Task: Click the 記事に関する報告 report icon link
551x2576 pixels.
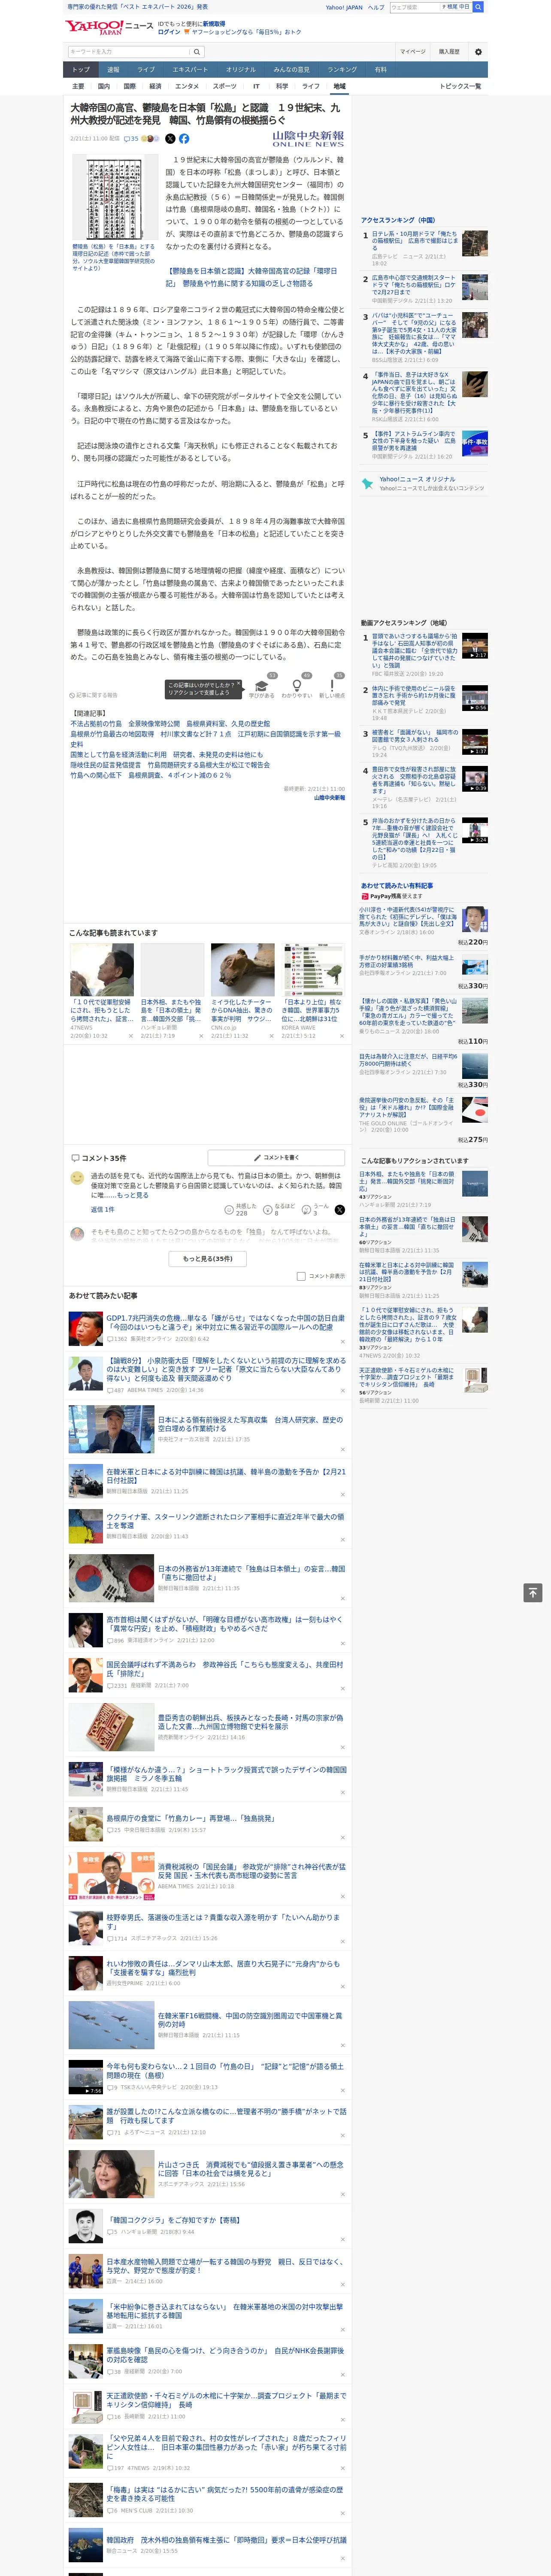Action: pos(94,695)
